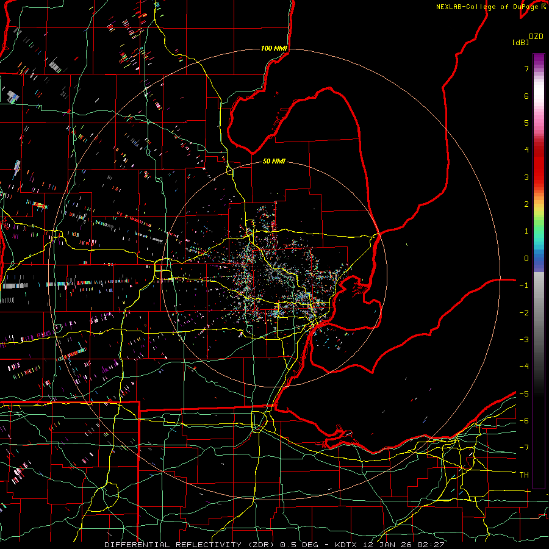Click the "-2" value on the dB scale
This screenshot has width=549, height=549.
tap(524, 313)
